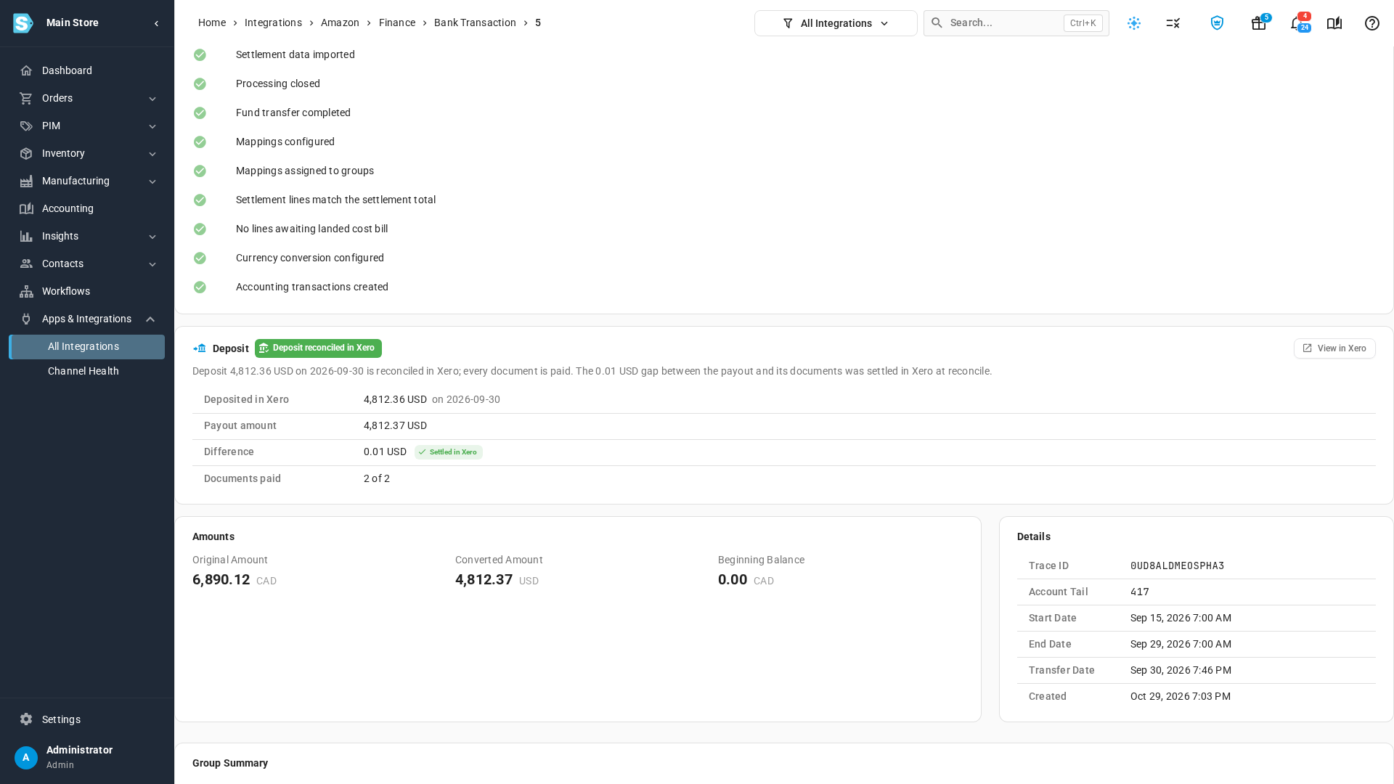The width and height of the screenshot is (1394, 784).
Task: Click the Accounting transactions created check icon
Action: point(200,287)
